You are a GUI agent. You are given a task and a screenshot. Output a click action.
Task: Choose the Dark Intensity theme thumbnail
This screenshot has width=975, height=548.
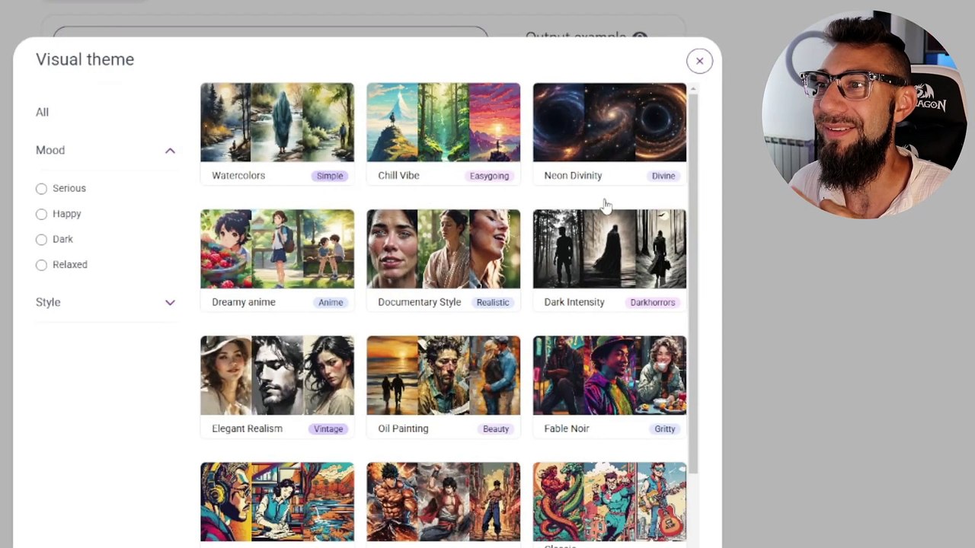tap(609, 249)
